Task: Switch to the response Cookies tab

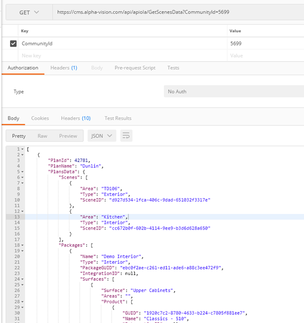Action: coord(40,118)
